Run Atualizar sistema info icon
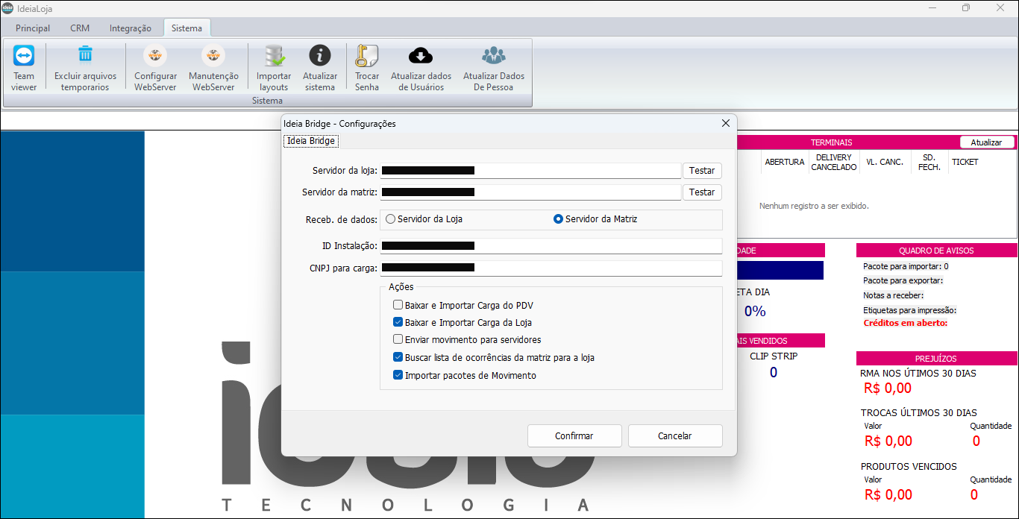This screenshot has height=519, width=1019. (320, 56)
